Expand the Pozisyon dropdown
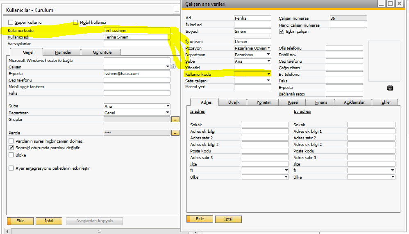The image size is (409, 234). [268, 48]
